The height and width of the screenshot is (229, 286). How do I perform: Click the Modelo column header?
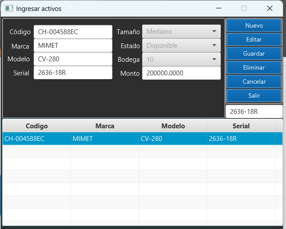pos(173,126)
